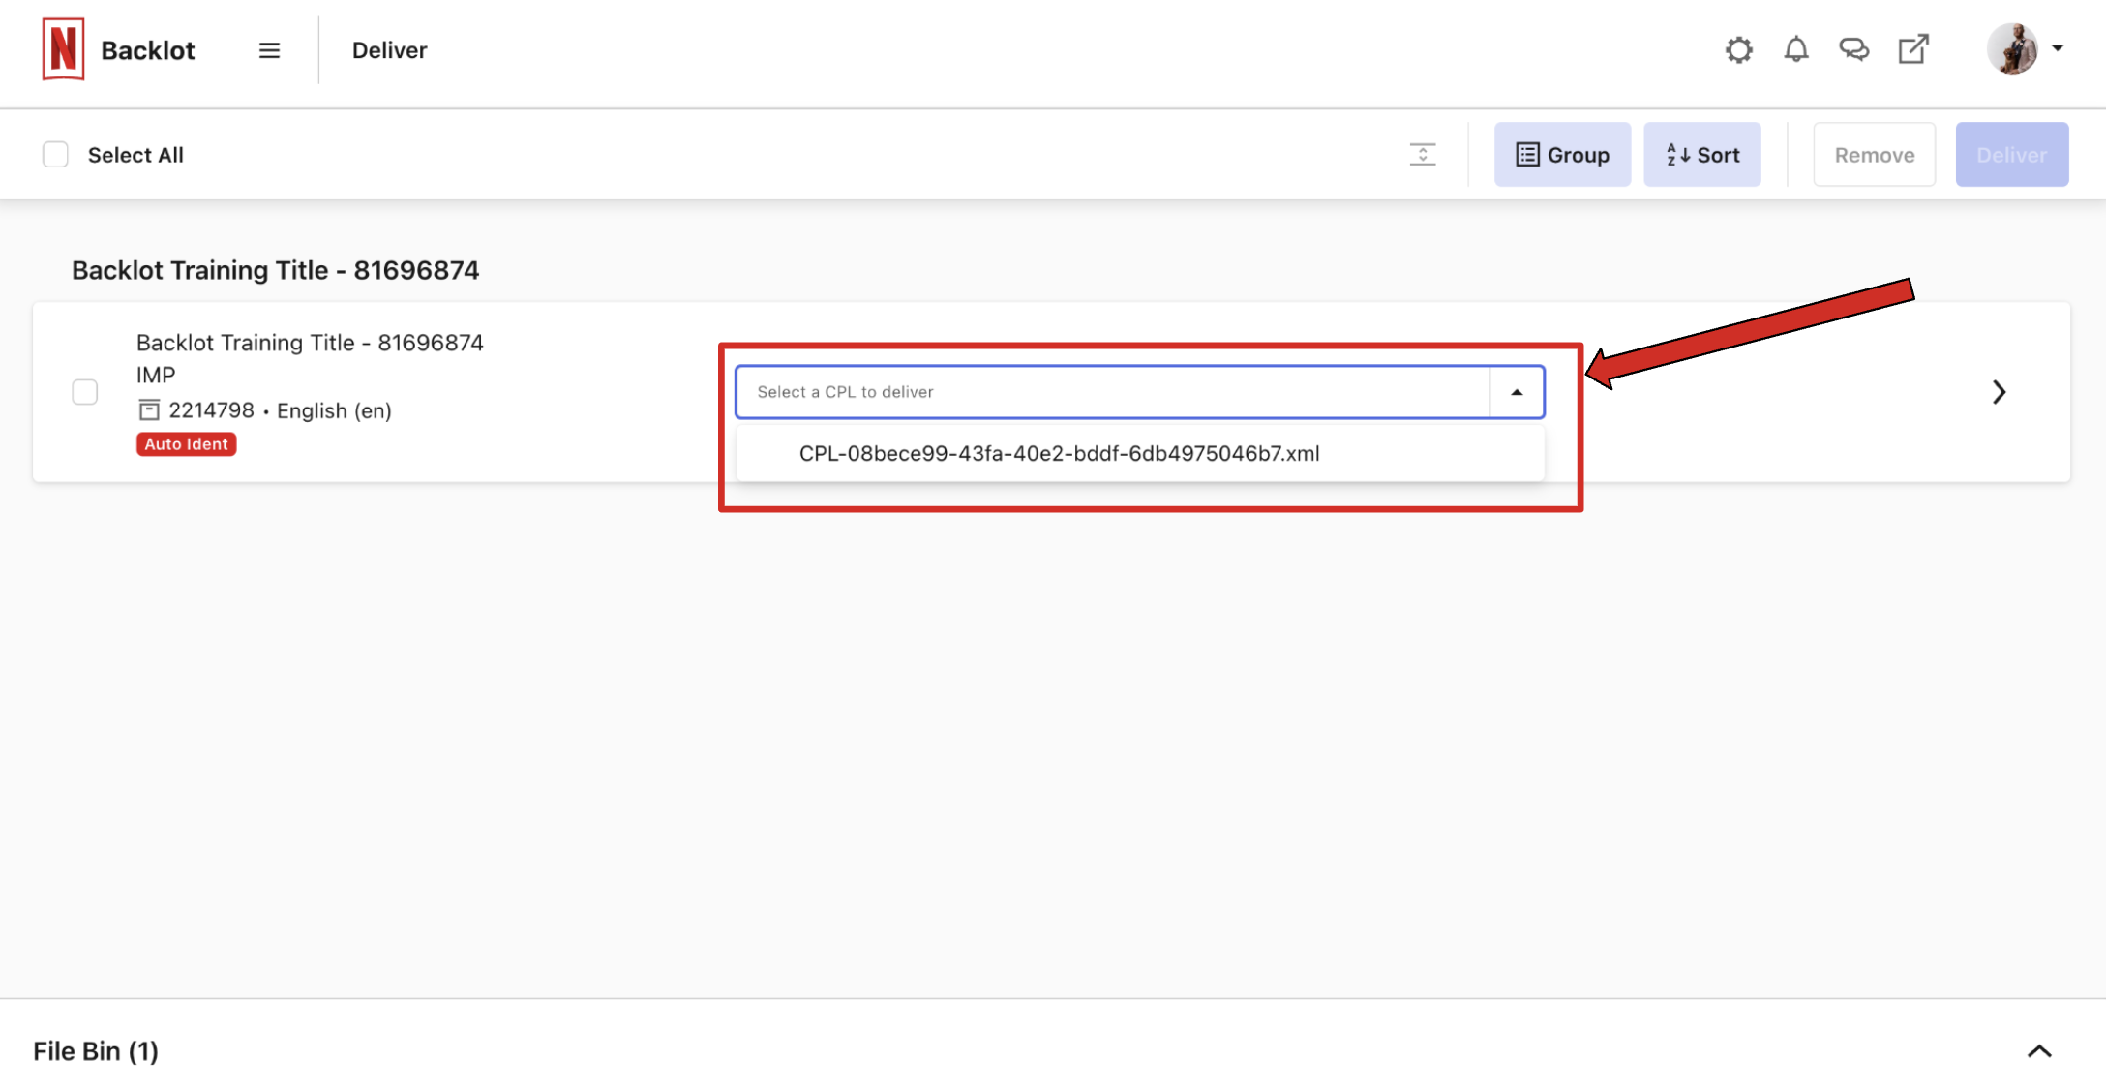Open the chat bubbles icon
Screen dimensions: 2106x1090
click(1853, 49)
